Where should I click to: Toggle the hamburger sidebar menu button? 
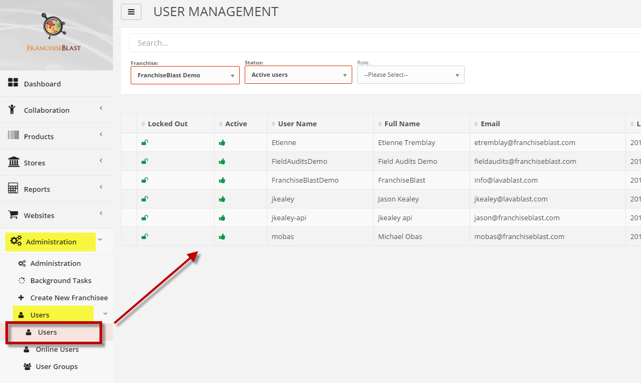tap(131, 12)
